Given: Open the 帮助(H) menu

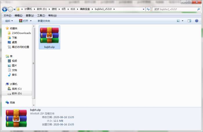Looking at the screenshot, I should coord(52,16).
